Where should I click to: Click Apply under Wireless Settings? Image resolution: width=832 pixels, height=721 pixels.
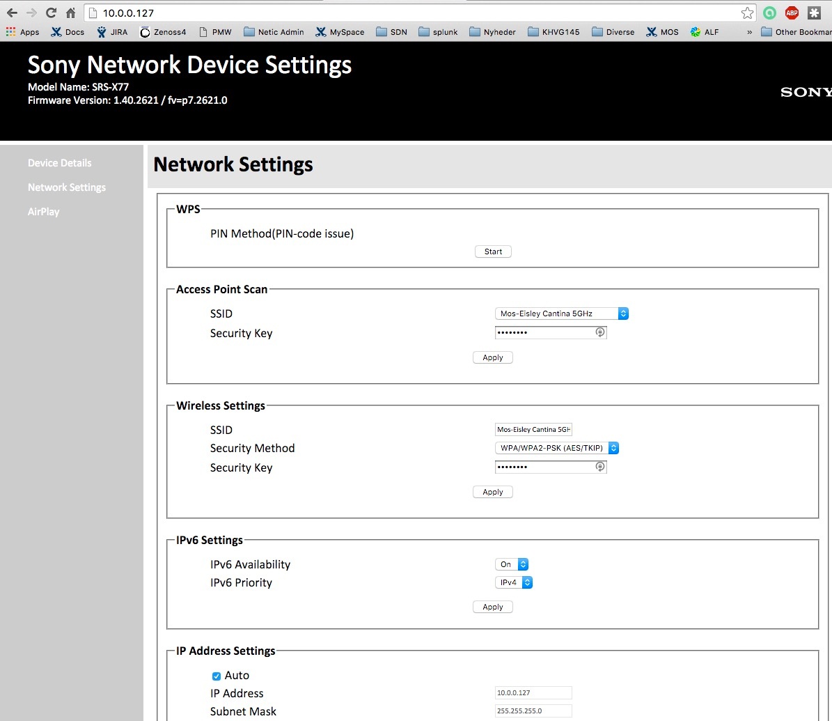pyautogui.click(x=493, y=492)
